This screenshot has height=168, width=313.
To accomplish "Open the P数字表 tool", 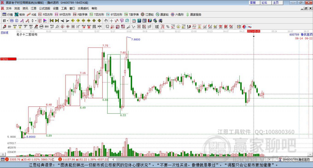I will 80,15.
